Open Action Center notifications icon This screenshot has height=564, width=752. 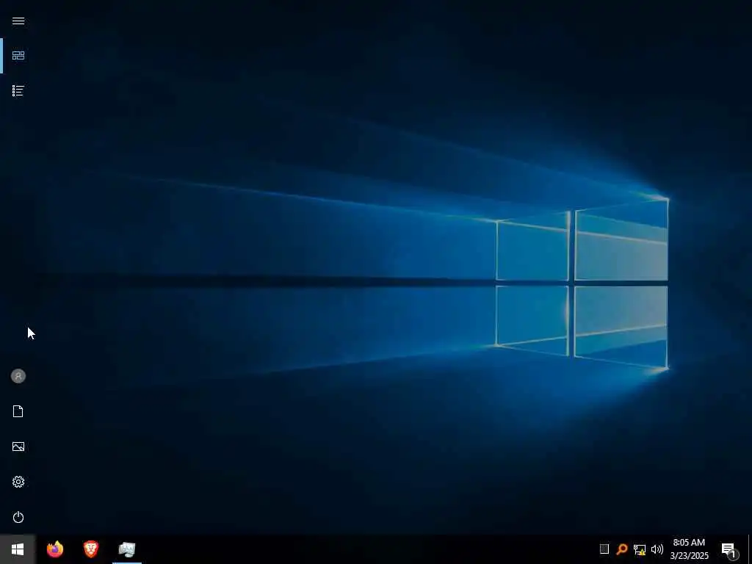click(729, 549)
